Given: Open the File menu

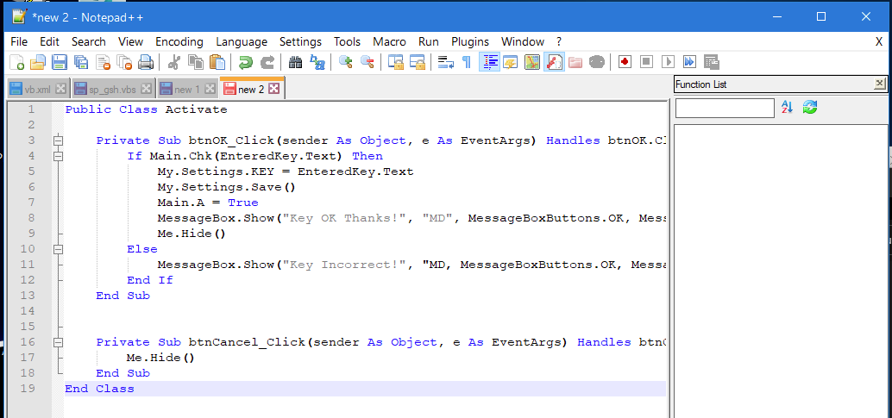Looking at the screenshot, I should [19, 41].
